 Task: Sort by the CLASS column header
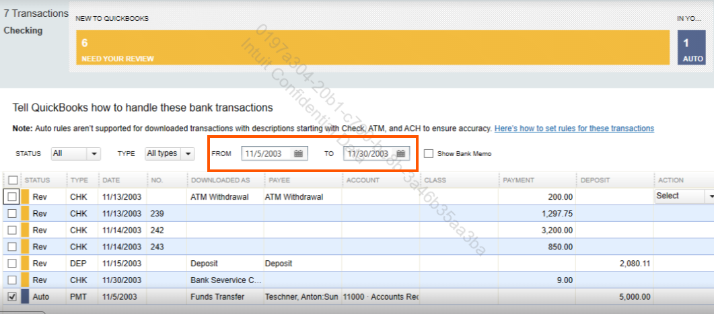tap(435, 180)
